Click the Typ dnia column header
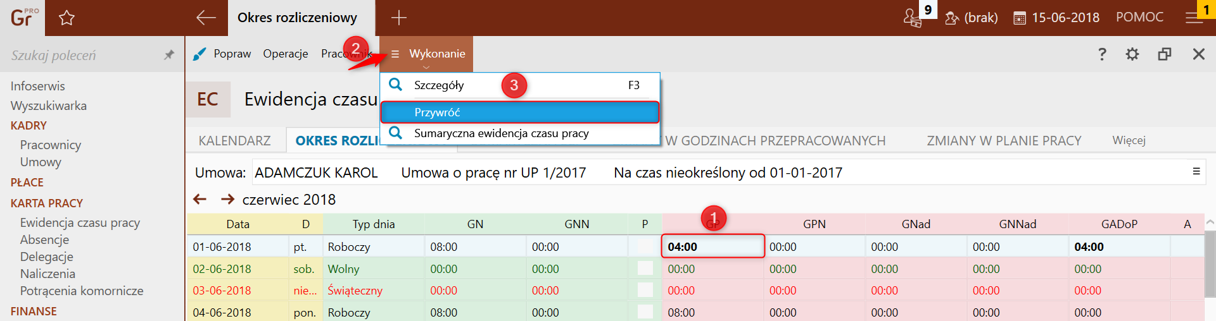 point(374,224)
